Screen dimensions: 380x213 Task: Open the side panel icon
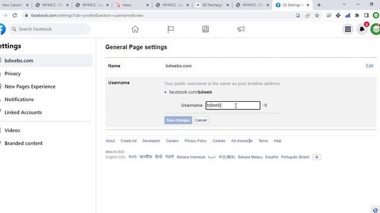[x=366, y=15]
